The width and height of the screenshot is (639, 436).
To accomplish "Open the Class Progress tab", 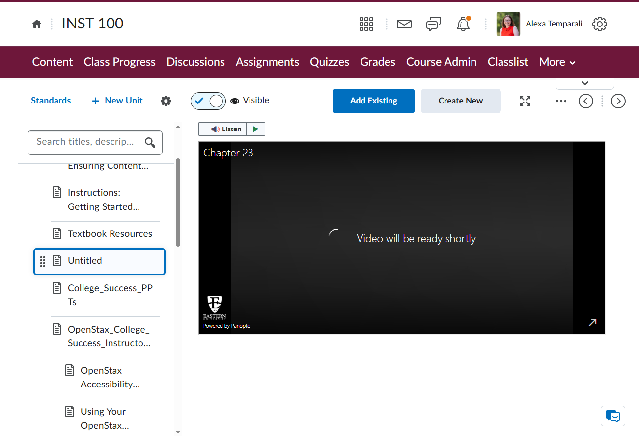I will click(120, 62).
